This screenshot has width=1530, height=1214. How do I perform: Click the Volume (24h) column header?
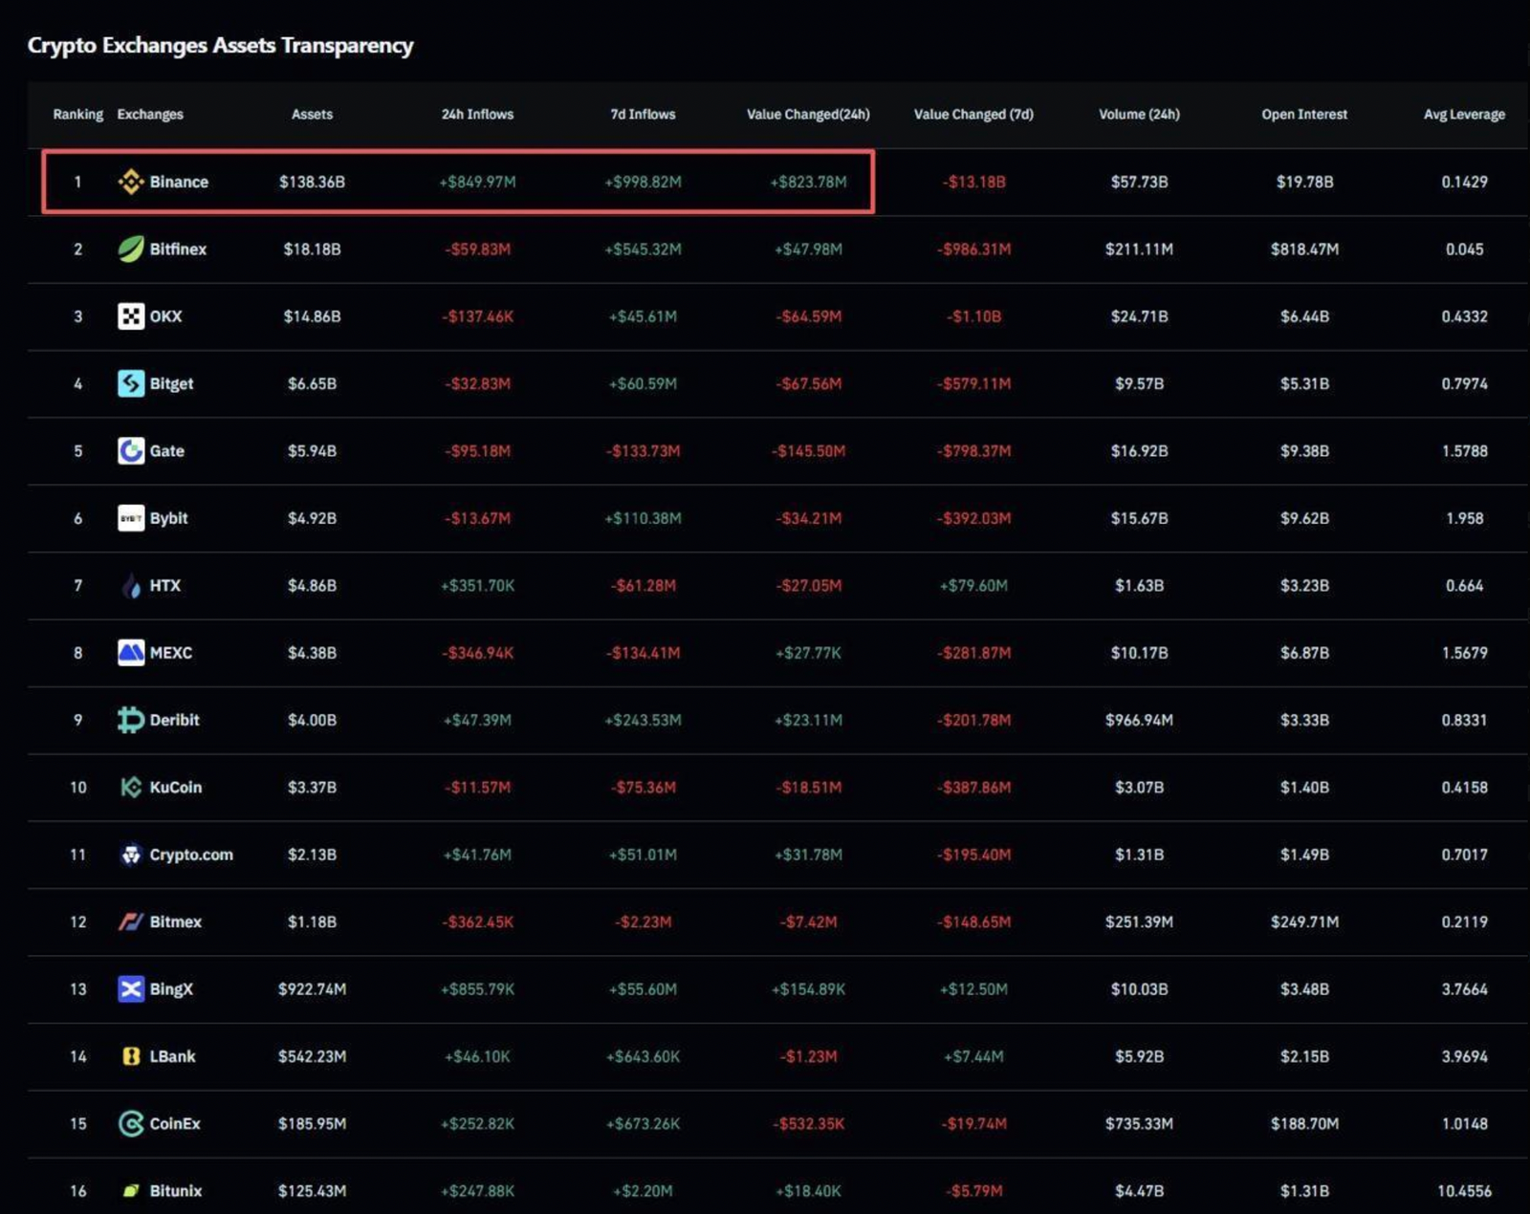pyautogui.click(x=1138, y=114)
